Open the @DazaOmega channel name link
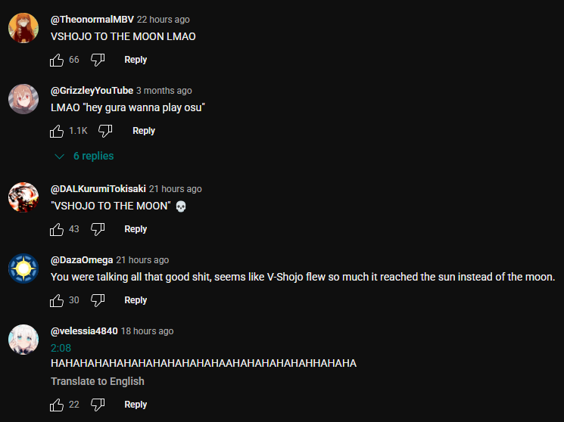The image size is (564, 422). pos(82,260)
